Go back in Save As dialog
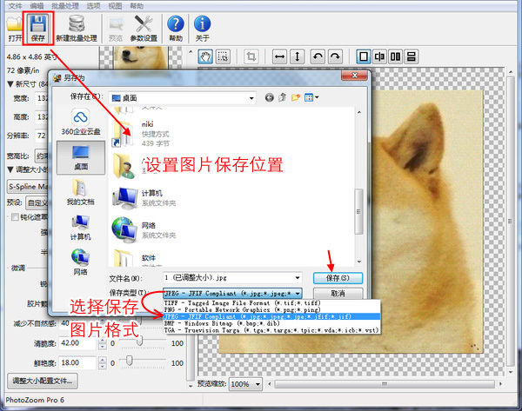This screenshot has width=522, height=411. (x=270, y=97)
